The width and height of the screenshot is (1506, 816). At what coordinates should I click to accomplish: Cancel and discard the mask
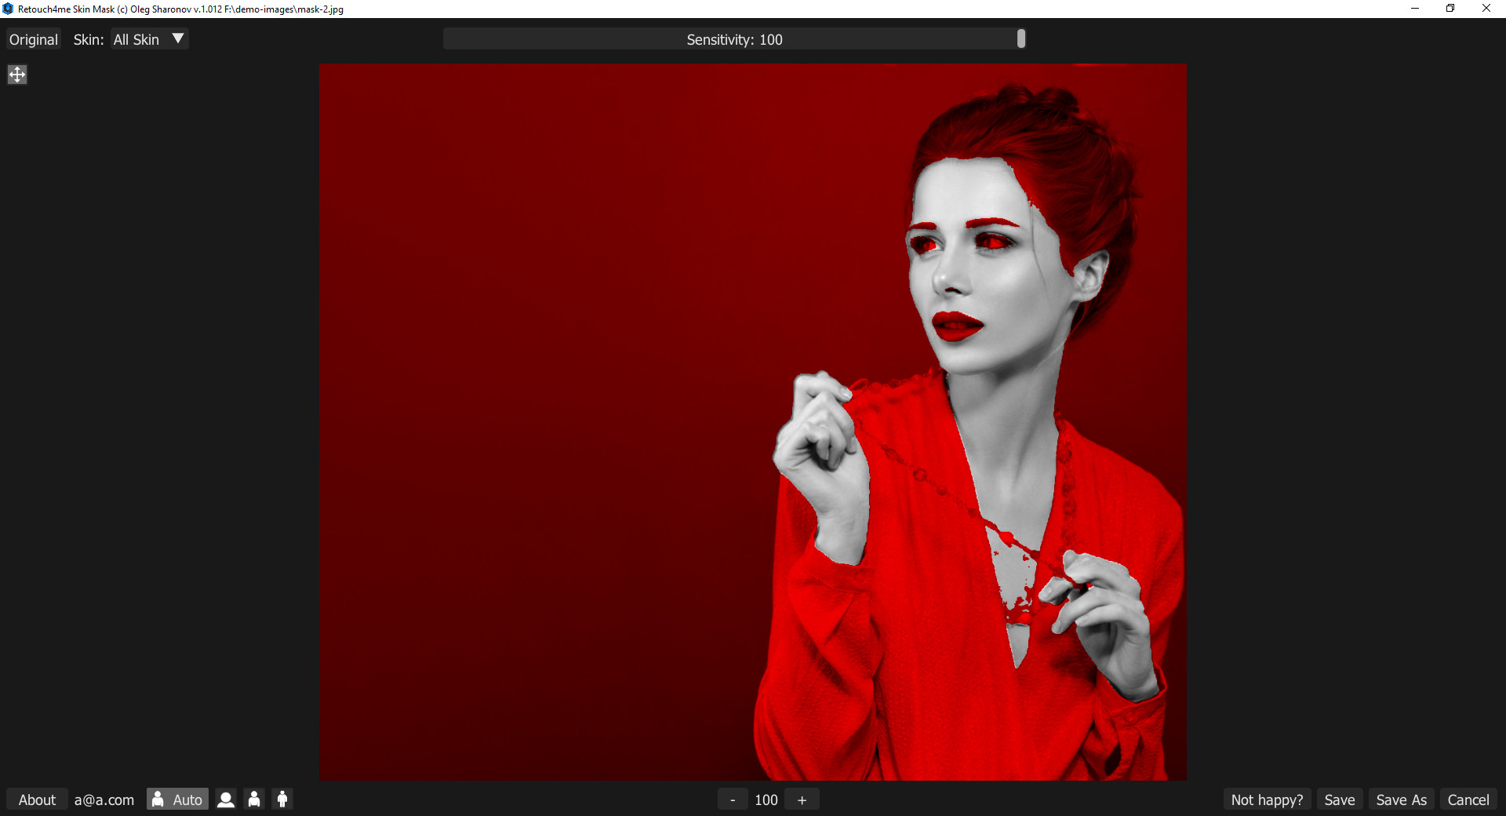(x=1468, y=800)
